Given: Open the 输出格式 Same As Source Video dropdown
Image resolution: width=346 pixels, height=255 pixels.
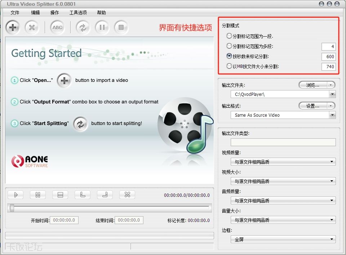Looking at the screenshot, I should (333, 115).
